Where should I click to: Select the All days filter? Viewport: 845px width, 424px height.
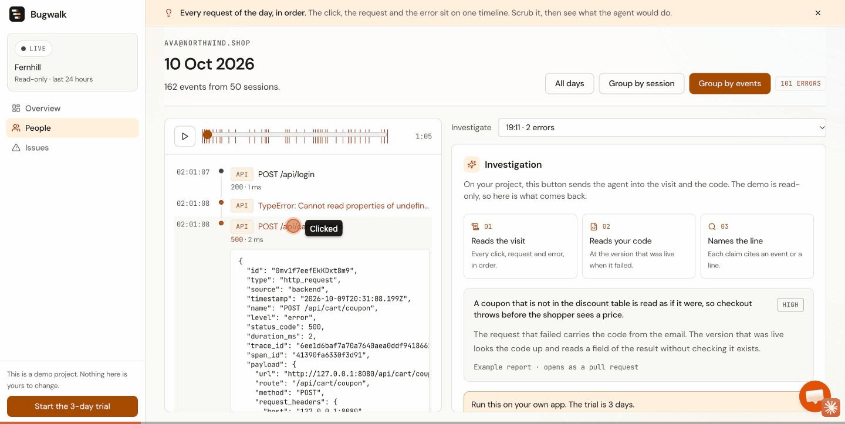coord(569,83)
